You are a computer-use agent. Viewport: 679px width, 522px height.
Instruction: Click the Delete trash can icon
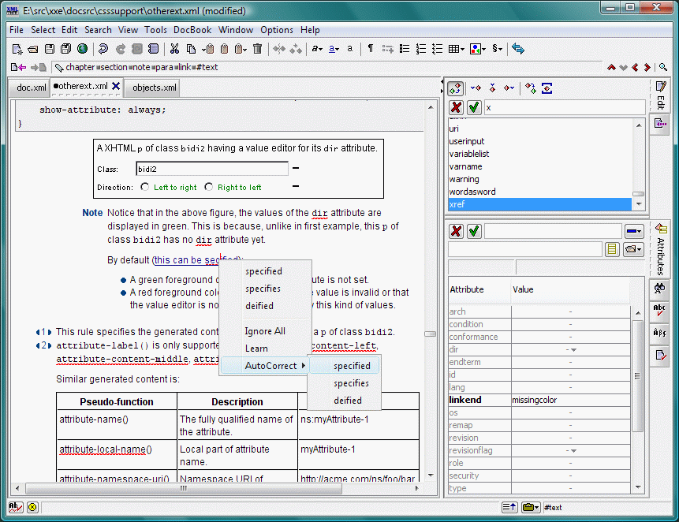coord(257,49)
